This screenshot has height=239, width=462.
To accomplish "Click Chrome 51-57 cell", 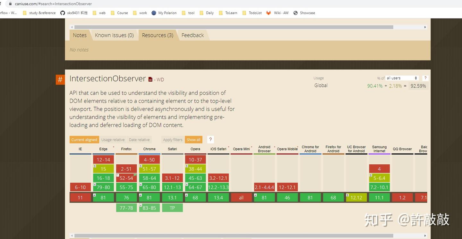I will [x=150, y=169].
